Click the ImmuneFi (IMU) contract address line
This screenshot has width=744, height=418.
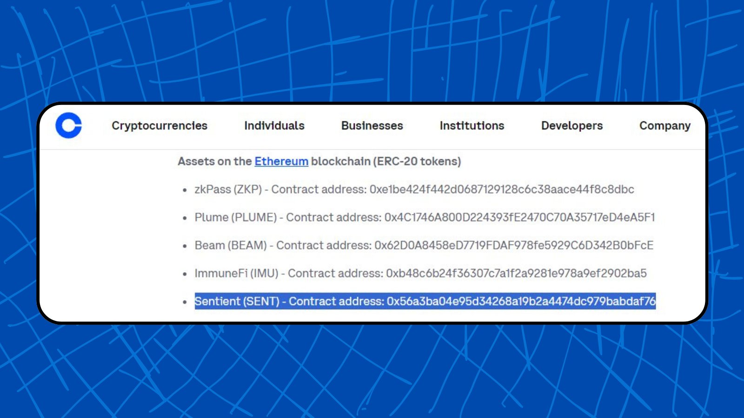pyautogui.click(x=421, y=273)
